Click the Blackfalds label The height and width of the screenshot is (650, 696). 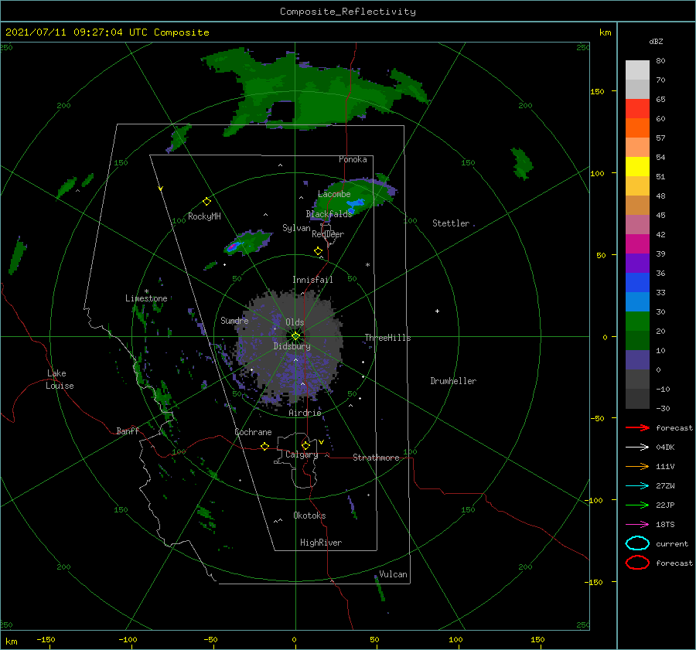click(329, 214)
